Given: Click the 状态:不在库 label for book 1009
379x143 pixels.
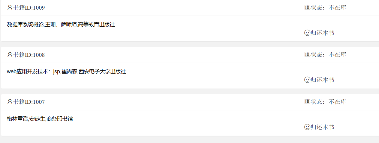Looking at the screenshot, I should [x=328, y=7].
